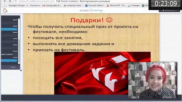
Task: Focus the address bar with connect21.talkfusionconnect.com
Action: (x=36, y=1)
